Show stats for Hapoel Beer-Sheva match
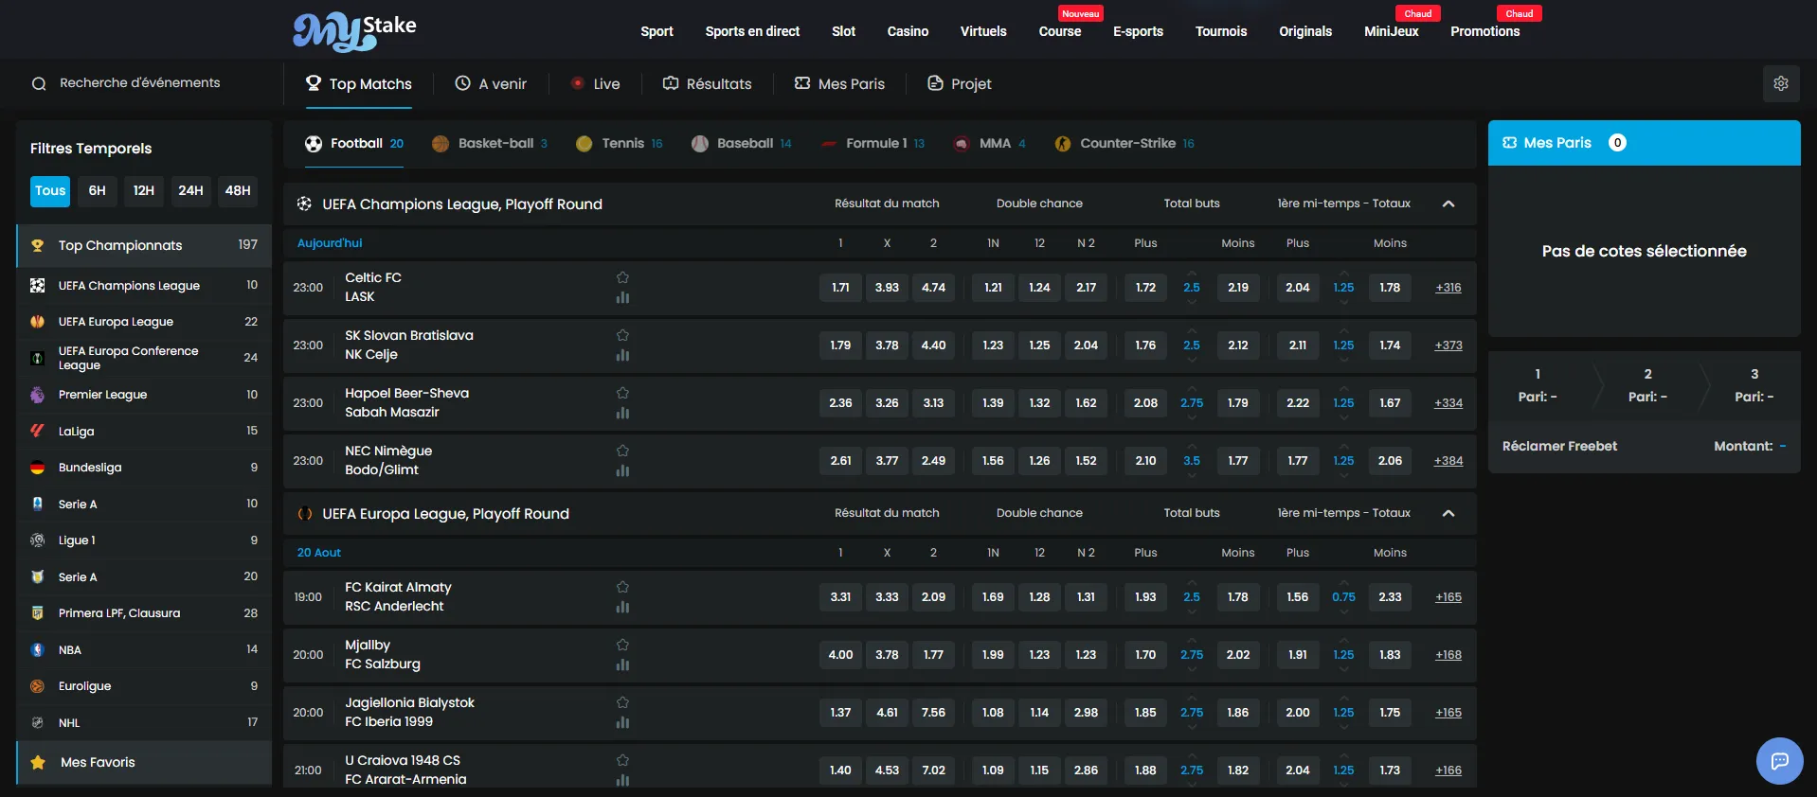 click(x=622, y=413)
